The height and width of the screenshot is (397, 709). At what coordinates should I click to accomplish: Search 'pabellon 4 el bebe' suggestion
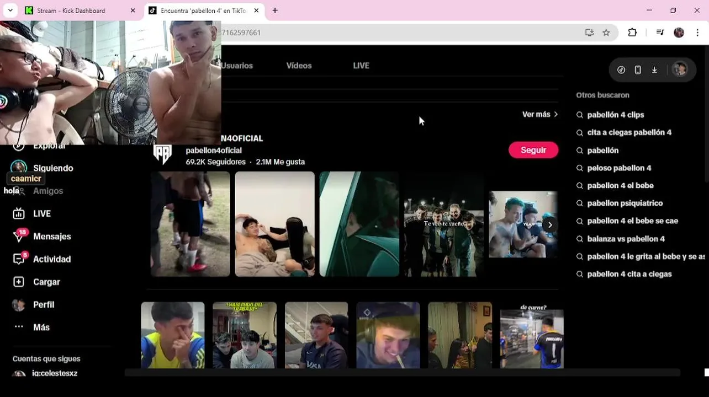click(621, 185)
